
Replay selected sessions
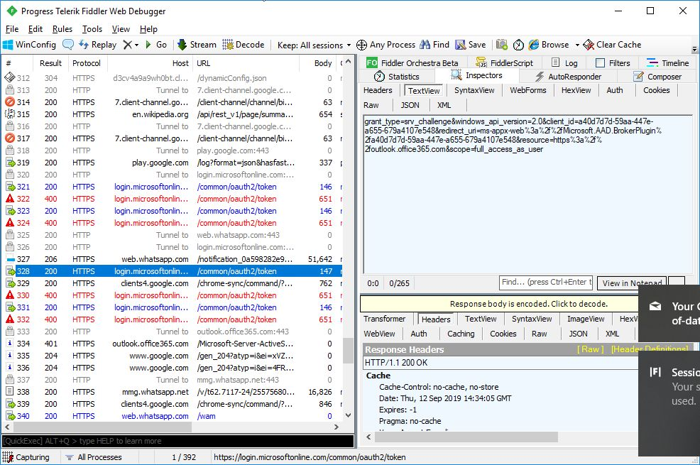pos(97,45)
